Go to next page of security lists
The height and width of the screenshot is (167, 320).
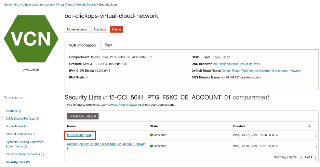pos(315,157)
